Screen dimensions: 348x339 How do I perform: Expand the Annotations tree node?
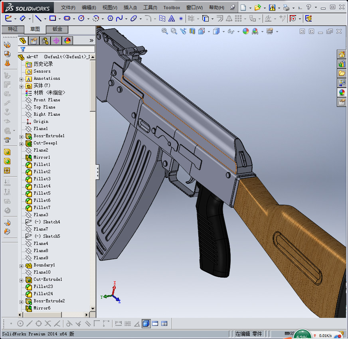(21, 79)
